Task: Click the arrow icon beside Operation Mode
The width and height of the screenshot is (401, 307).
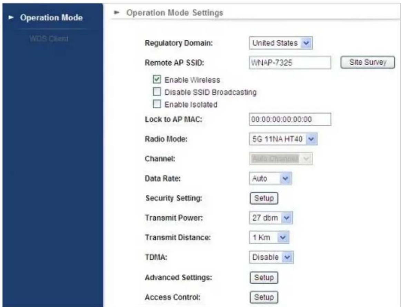Action: (x=11, y=17)
